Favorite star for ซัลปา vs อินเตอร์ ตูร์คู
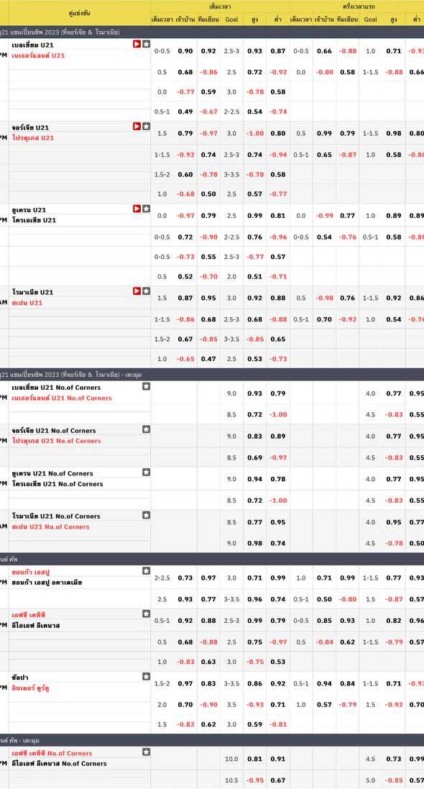Screen dimensions: 424x789 [x=146, y=677]
